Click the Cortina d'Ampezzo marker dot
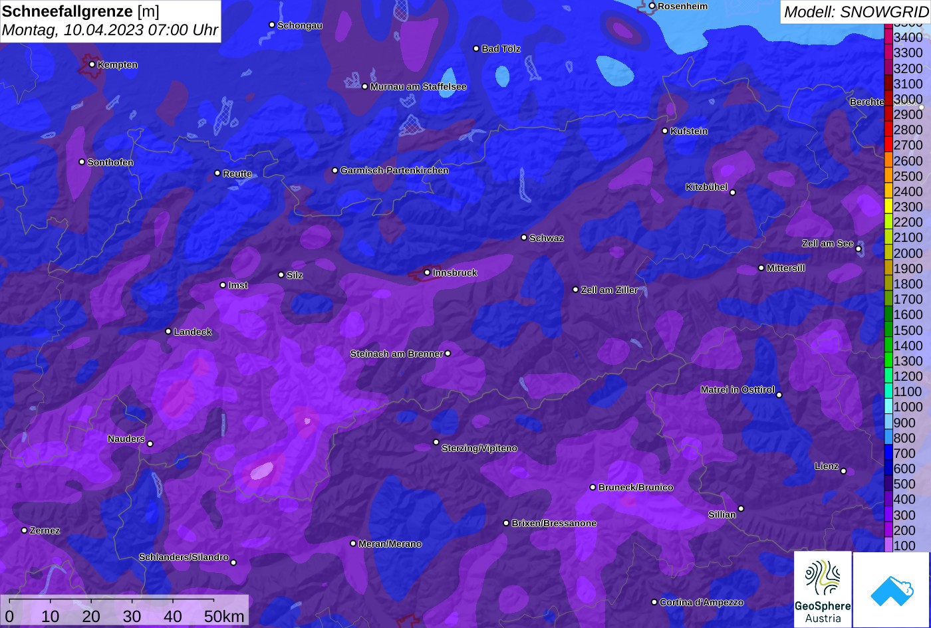The height and width of the screenshot is (628, 931). (x=654, y=602)
